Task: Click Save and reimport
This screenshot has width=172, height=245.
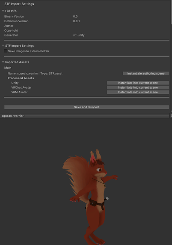Action: 86,107
